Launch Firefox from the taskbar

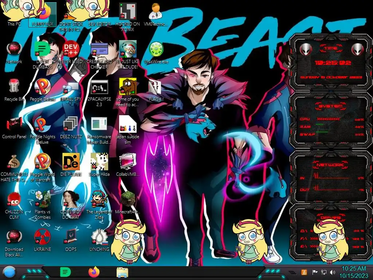tap(94, 272)
